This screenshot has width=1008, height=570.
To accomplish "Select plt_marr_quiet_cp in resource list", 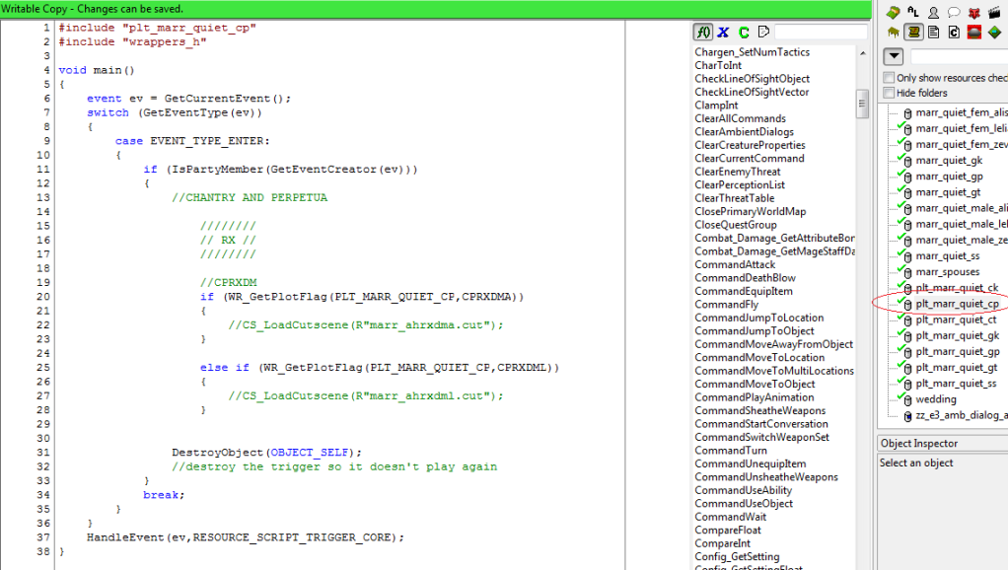I will [x=957, y=305].
